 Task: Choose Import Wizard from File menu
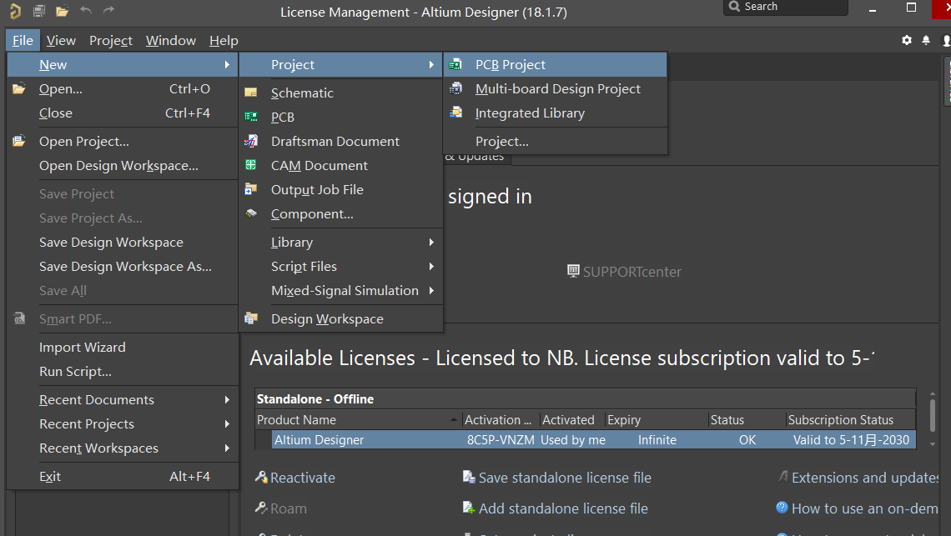point(83,348)
